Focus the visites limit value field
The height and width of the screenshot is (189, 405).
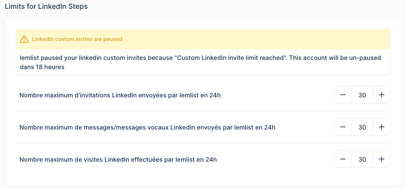(x=362, y=159)
